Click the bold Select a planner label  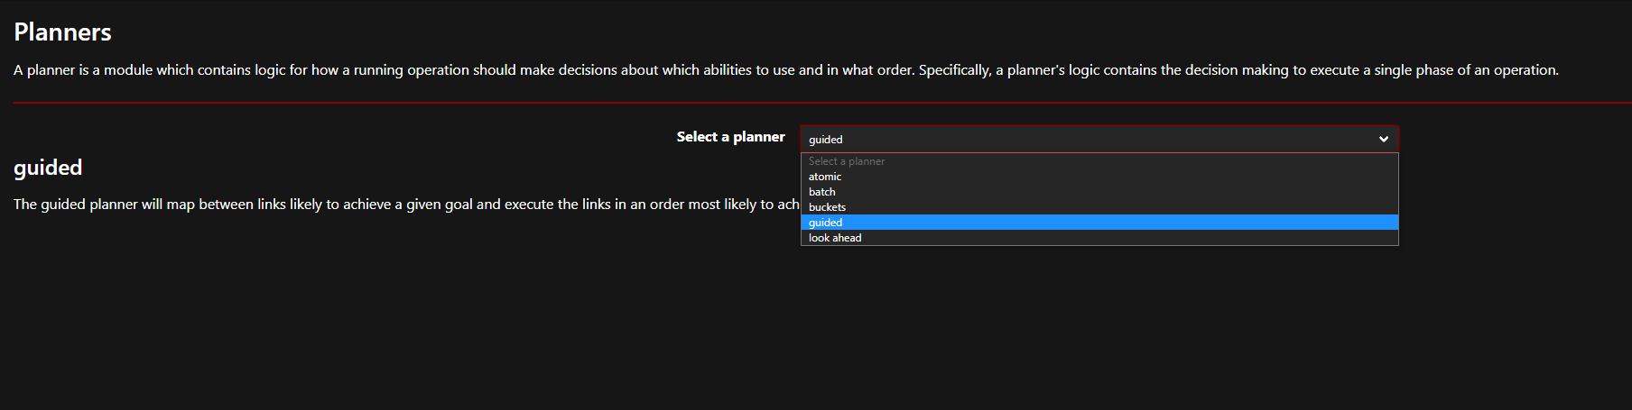click(730, 137)
